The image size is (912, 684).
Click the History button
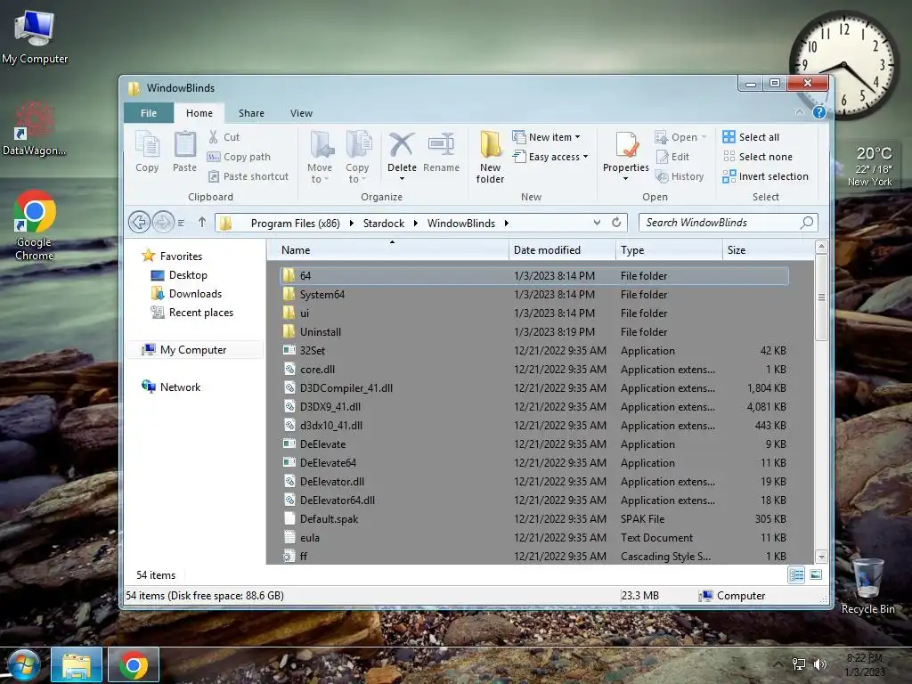coord(680,176)
